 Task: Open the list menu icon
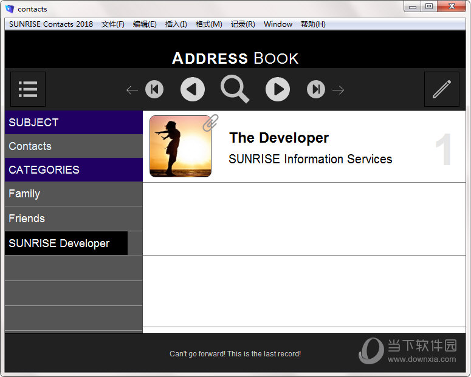28,89
